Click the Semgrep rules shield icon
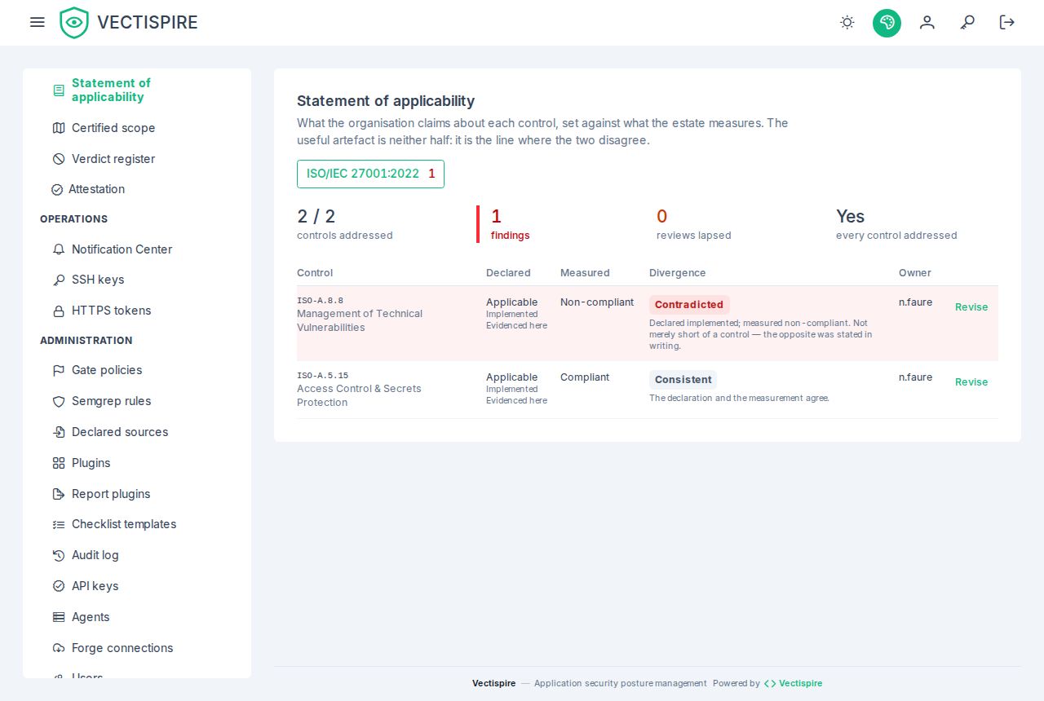 point(59,401)
